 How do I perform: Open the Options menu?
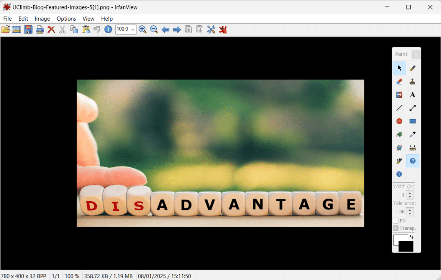coord(66,18)
